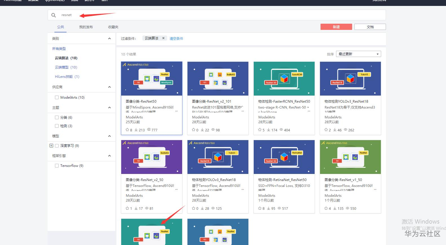This screenshot has height=245, width=446.
Task: Expand description ellipsis on 图像分类-ResNet50 card
Action: pos(176,111)
